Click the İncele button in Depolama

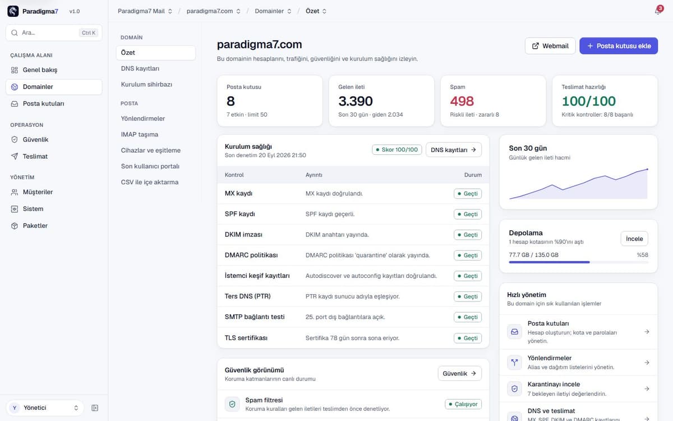point(634,239)
